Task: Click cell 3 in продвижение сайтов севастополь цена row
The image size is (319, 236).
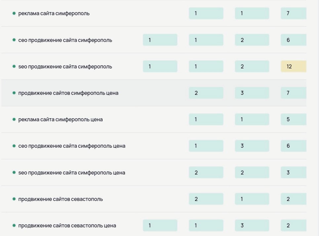Action: 252,225
